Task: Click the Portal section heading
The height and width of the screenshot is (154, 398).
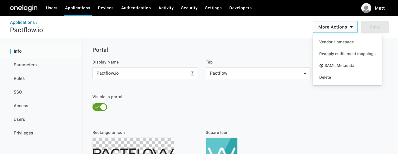Action: click(100, 50)
